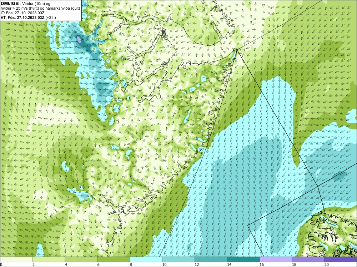Click the legend label '20'
Screen dimensions: 357x267
[x=327, y=264]
